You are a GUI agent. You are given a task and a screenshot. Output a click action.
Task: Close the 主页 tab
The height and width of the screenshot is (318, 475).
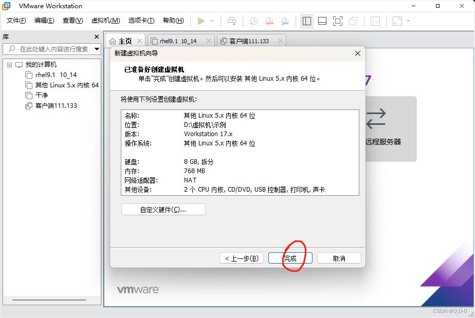pyautogui.click(x=139, y=41)
